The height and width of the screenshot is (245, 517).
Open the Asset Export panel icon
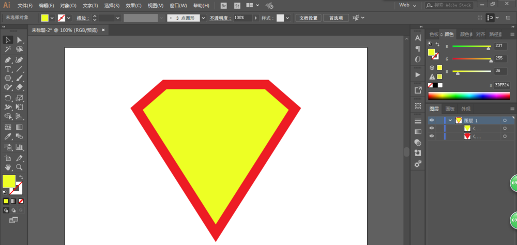(418, 90)
